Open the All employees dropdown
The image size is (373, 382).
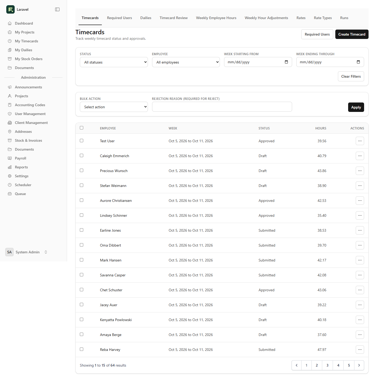click(x=186, y=62)
